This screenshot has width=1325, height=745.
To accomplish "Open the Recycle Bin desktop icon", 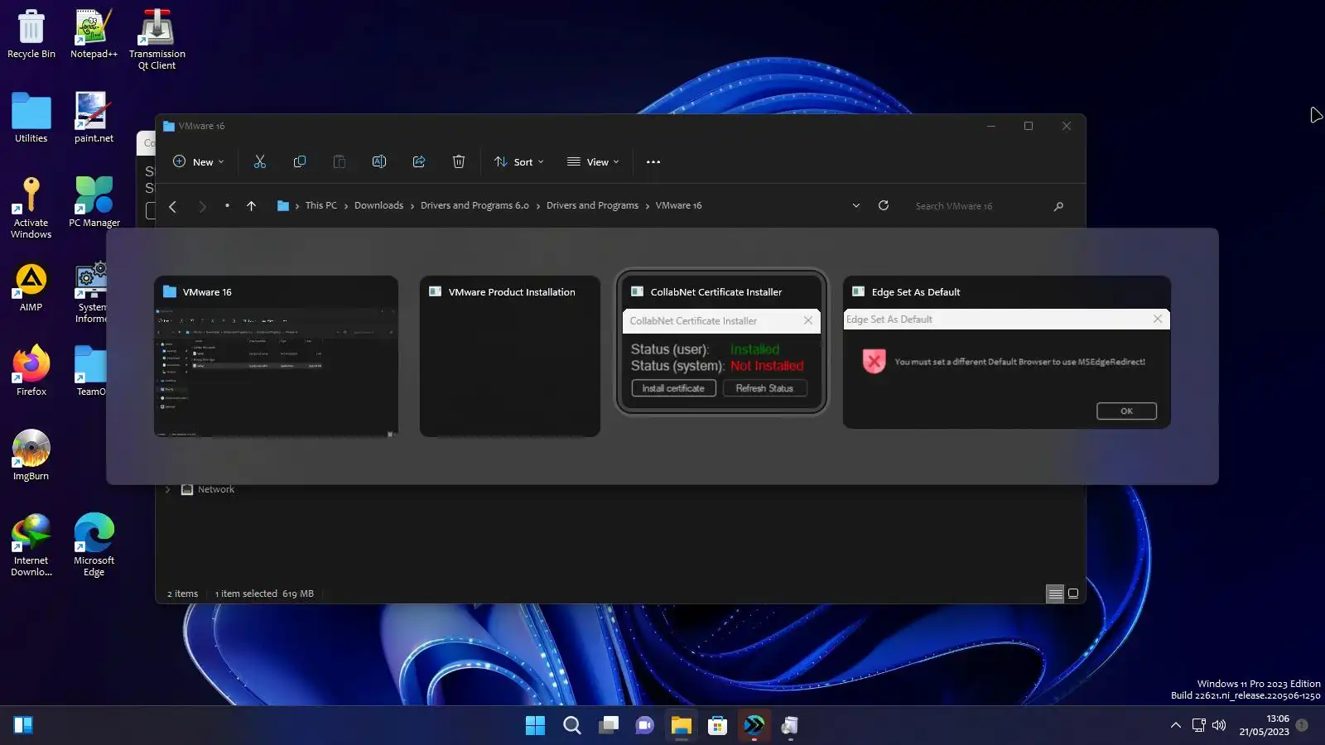I will click(x=31, y=35).
